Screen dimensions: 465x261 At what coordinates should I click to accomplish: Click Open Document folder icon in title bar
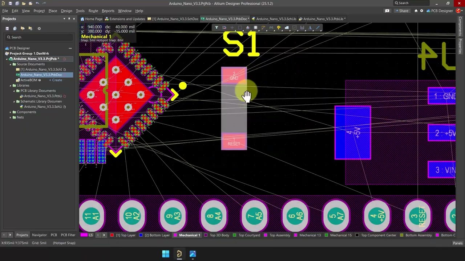[24, 3]
